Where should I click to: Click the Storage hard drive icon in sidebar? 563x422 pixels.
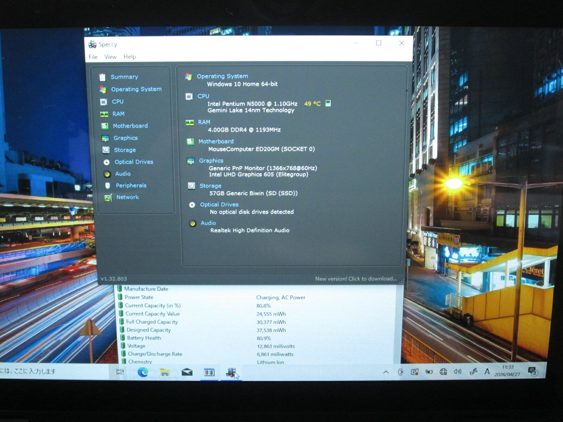pyautogui.click(x=106, y=150)
